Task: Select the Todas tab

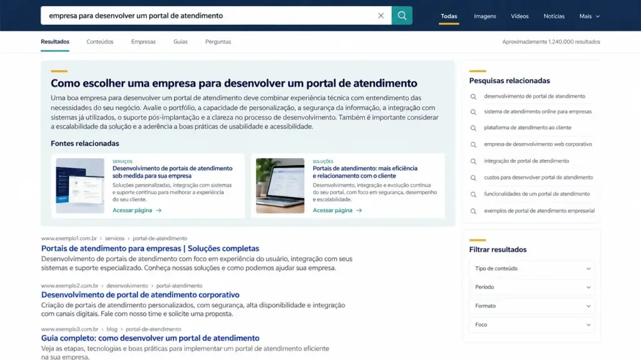Action: coord(449,16)
